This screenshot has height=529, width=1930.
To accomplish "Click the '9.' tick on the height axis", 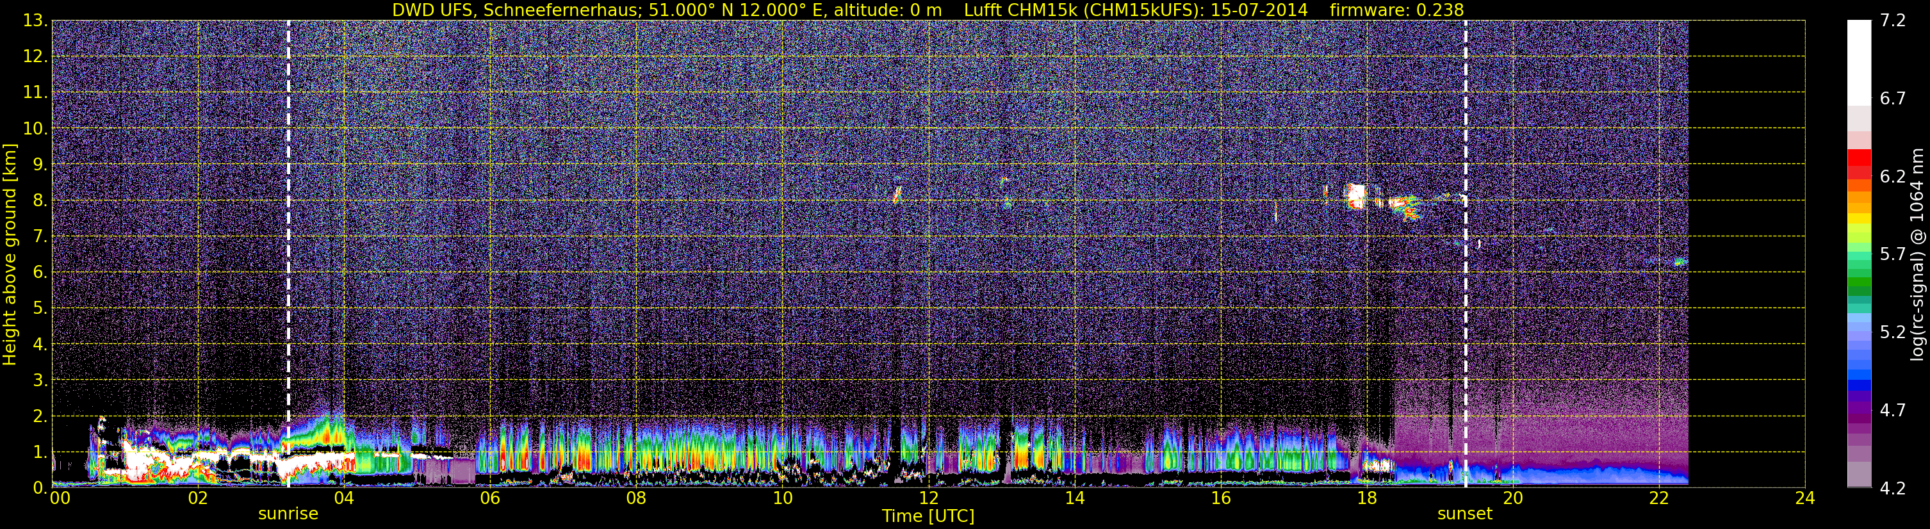I will pos(39,164).
